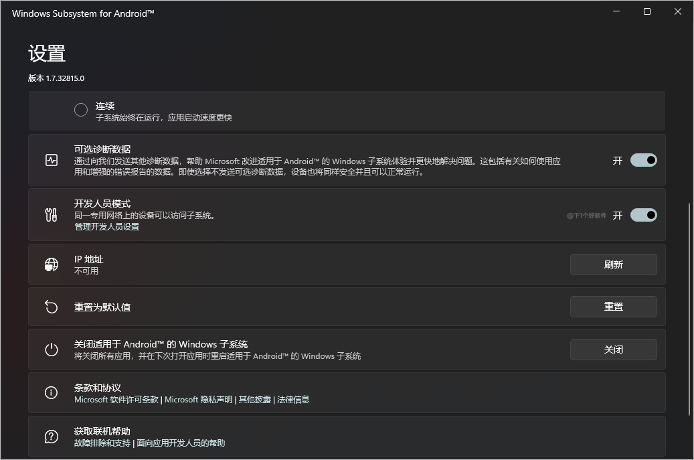Click the reset to defaults arrow icon

[52, 307]
